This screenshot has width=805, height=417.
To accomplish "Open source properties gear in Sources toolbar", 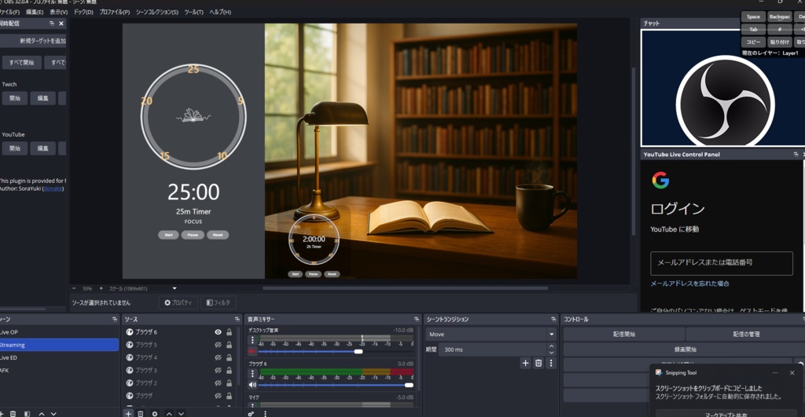I will [155, 413].
